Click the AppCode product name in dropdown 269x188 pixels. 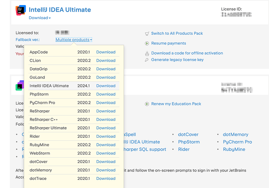(x=39, y=52)
